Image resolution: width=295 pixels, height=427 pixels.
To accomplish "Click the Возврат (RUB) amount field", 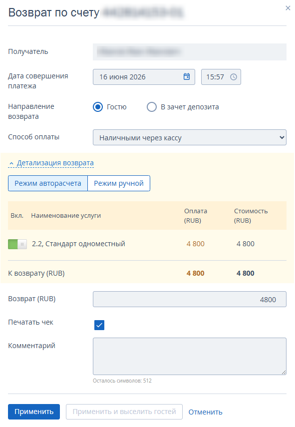I will pyautogui.click(x=189, y=299).
